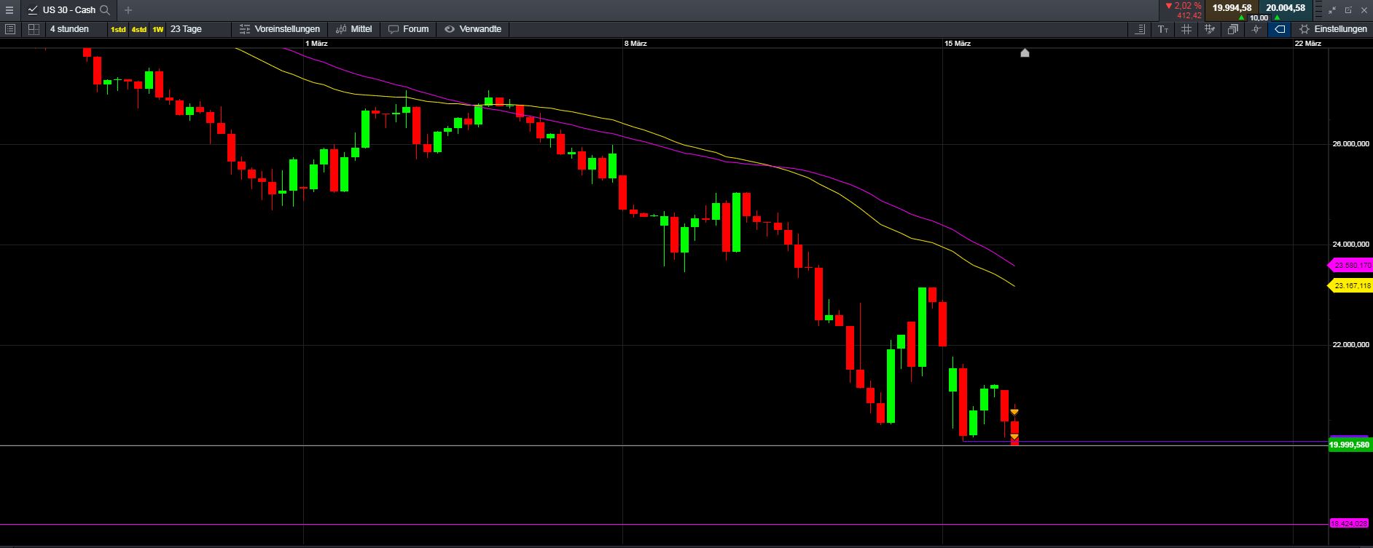Open the chart list panel icon
This screenshot has height=548, width=1373.
pyautogui.click(x=10, y=29)
